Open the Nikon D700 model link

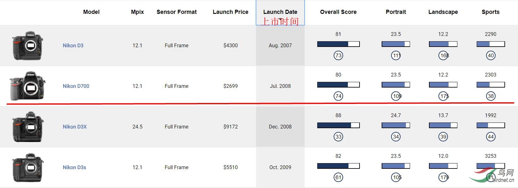76,86
